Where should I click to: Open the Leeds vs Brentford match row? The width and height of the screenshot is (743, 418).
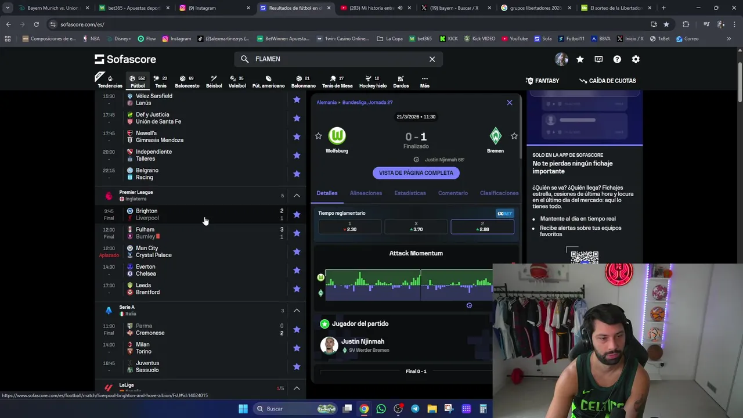[x=201, y=289]
